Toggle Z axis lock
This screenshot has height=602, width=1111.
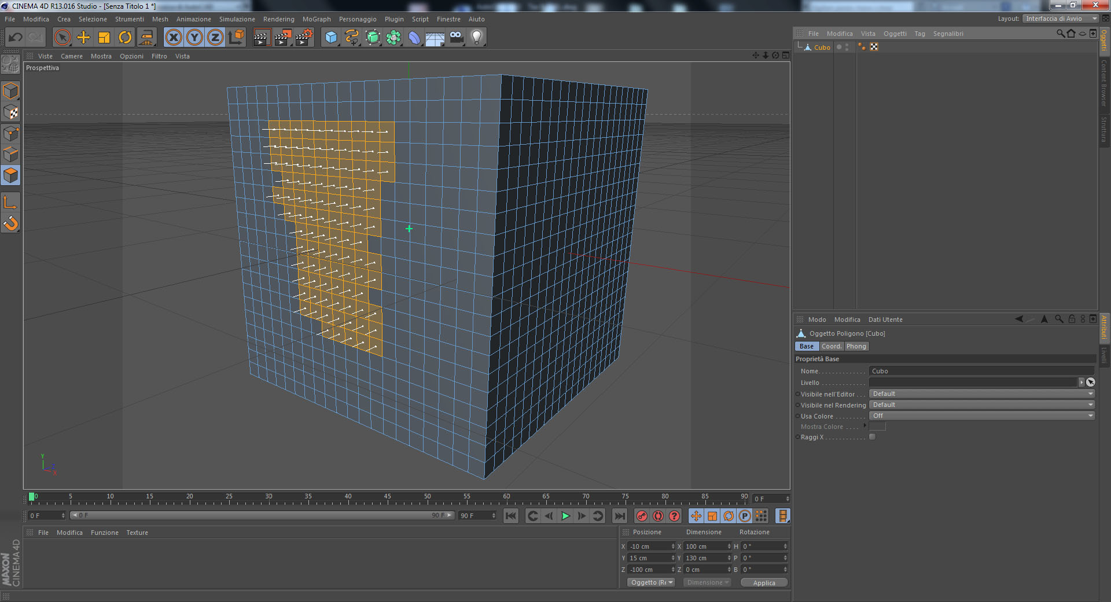pos(215,38)
